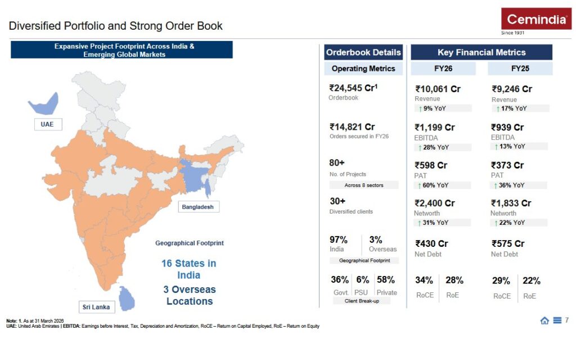The image size is (576, 339).
Task: Click the green arrow beside 60% YoY
Action: click(x=420, y=186)
